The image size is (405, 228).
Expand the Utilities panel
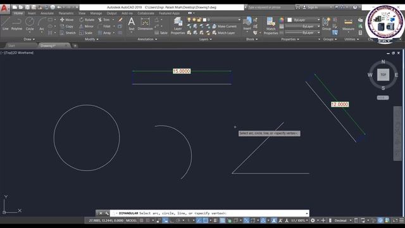352,39
